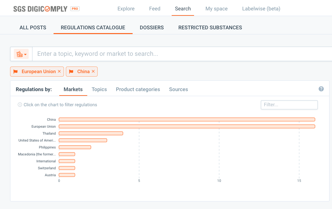Click the China tag flag icon
The height and width of the screenshot is (209, 332).
pos(72,72)
